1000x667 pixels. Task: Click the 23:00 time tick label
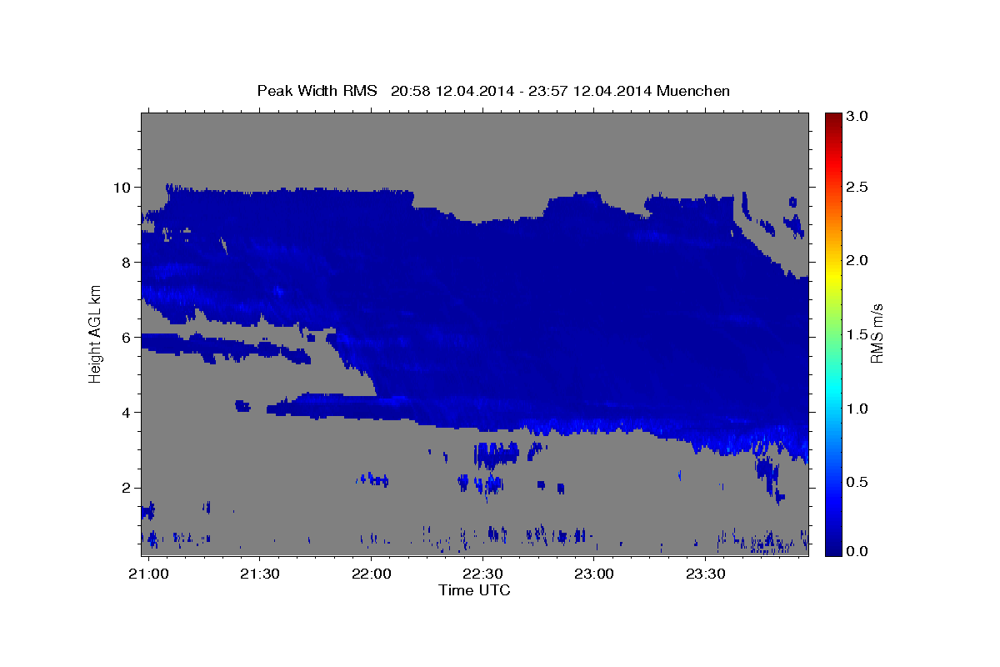click(x=594, y=574)
